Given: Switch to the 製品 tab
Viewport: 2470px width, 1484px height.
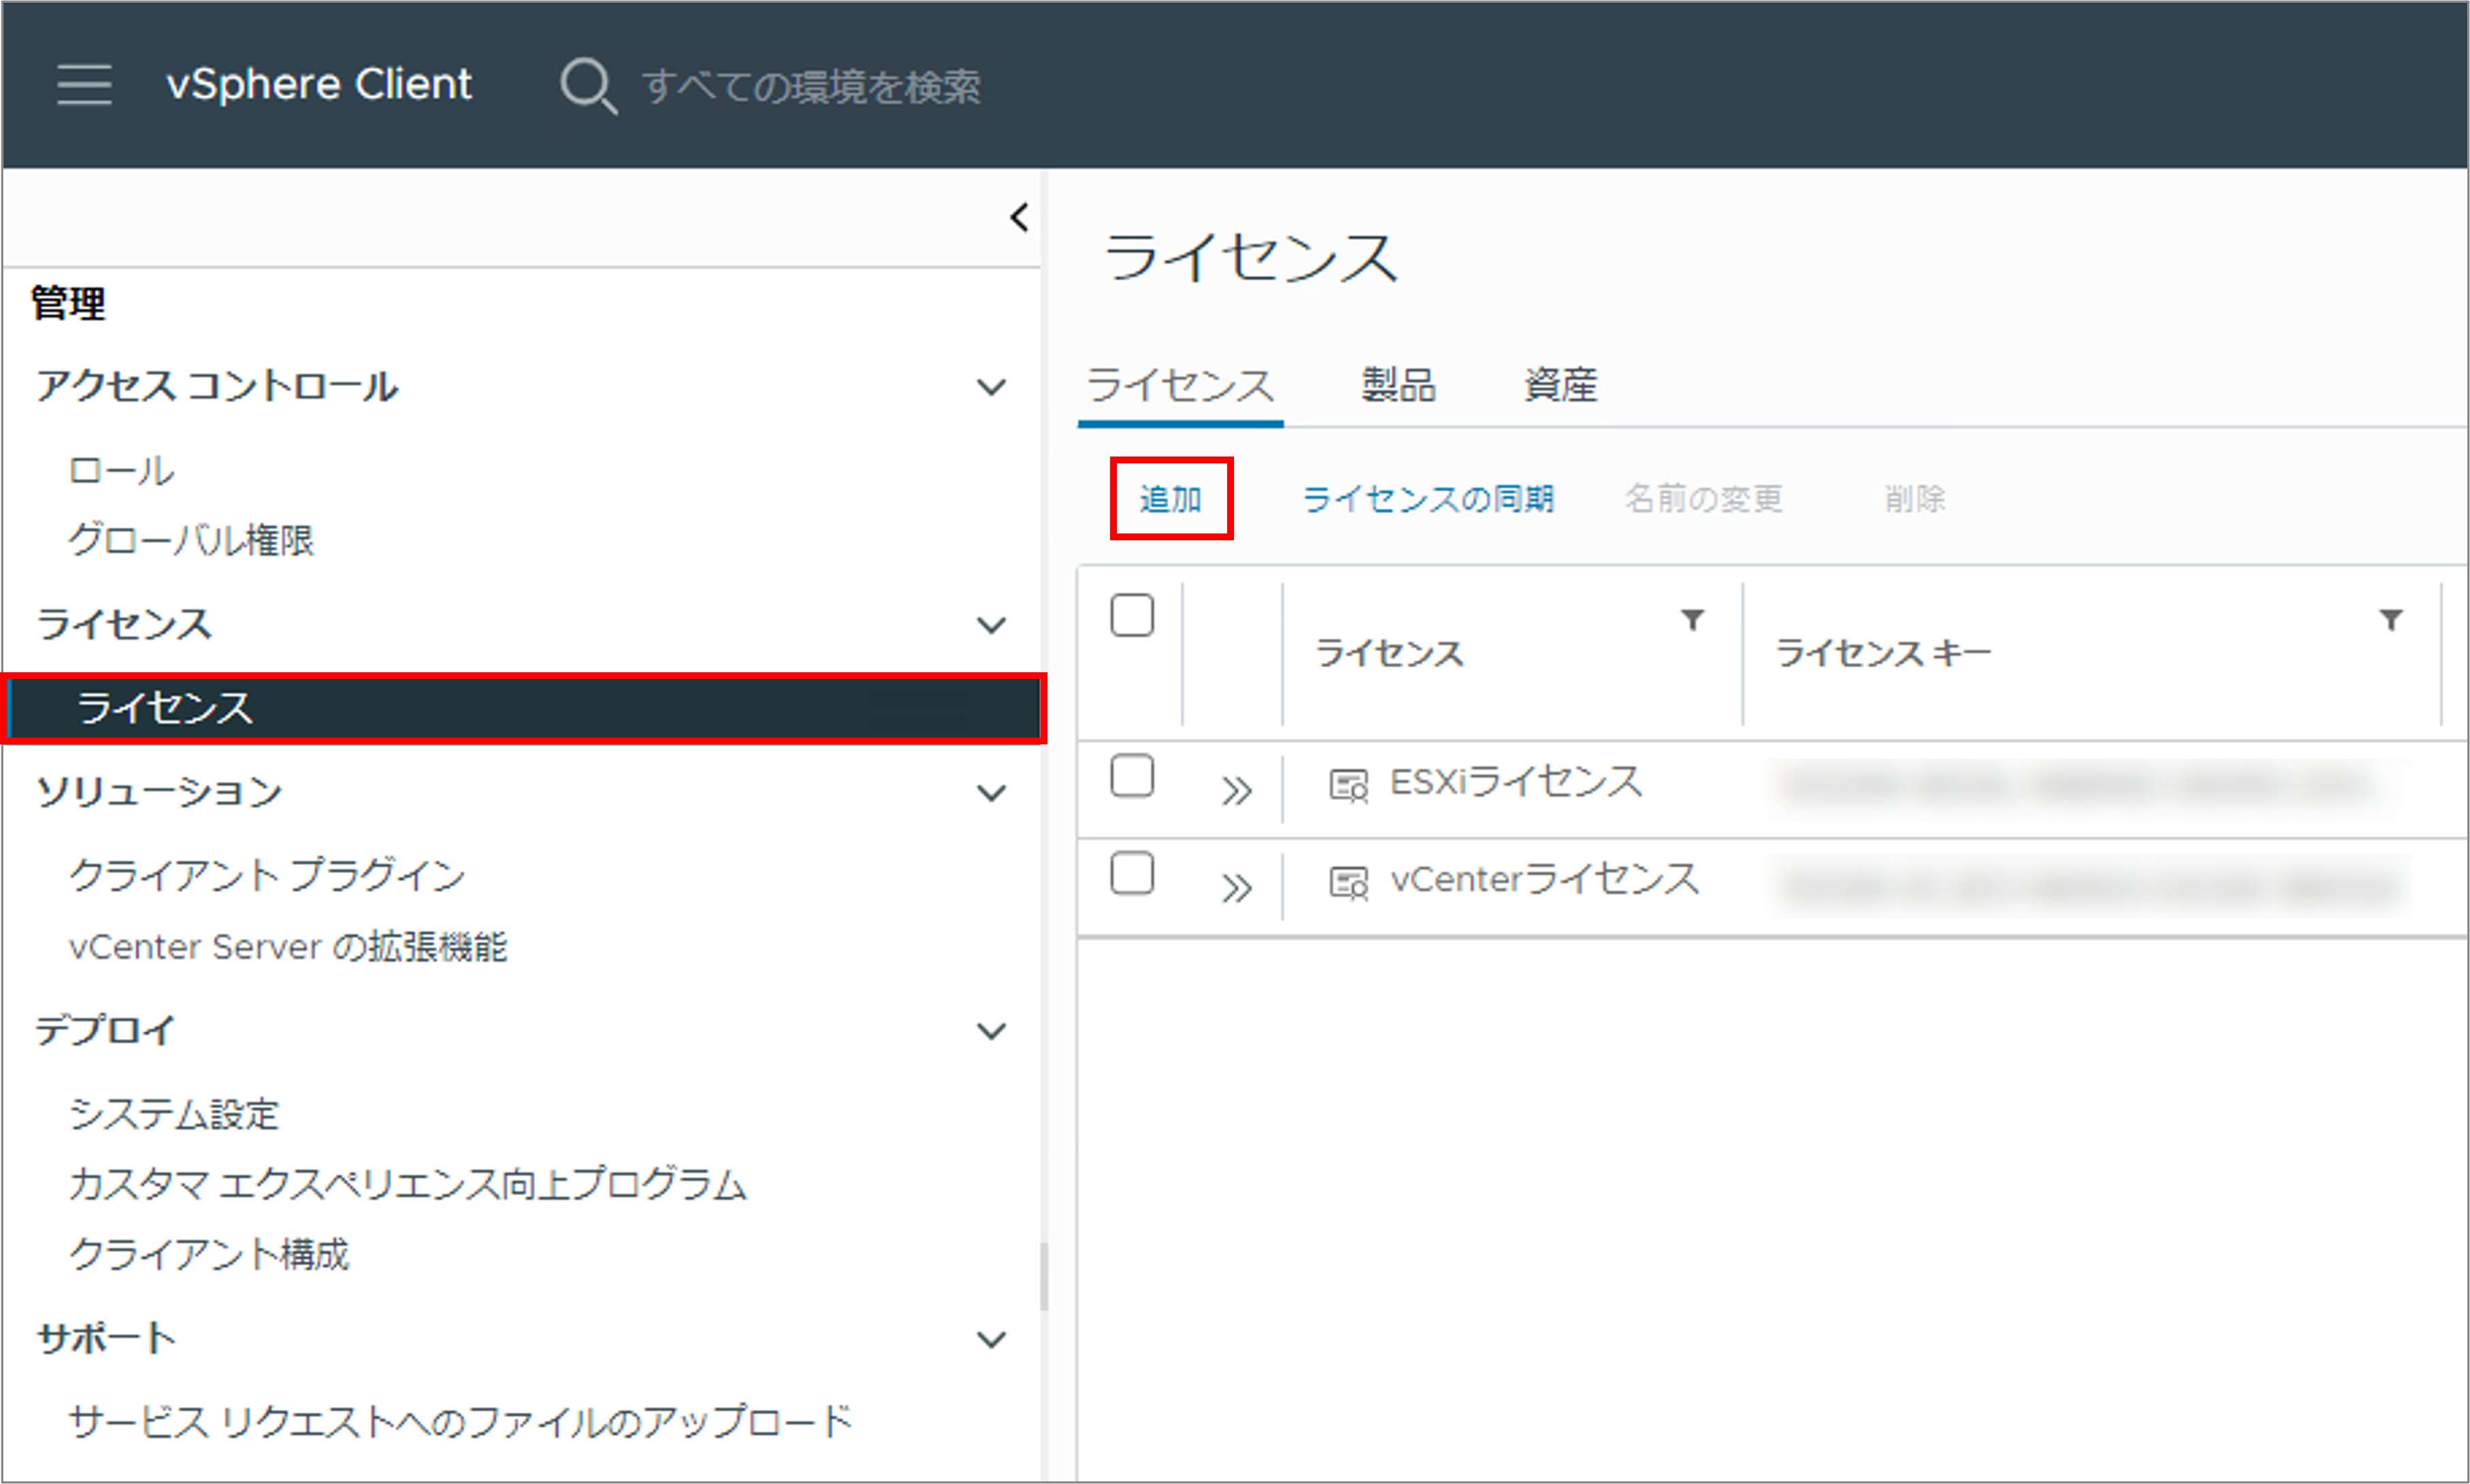Looking at the screenshot, I should click(x=1398, y=385).
